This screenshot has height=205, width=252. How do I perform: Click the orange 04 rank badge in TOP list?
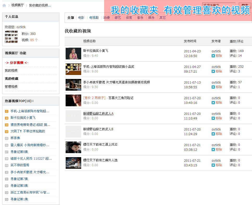point(7,132)
